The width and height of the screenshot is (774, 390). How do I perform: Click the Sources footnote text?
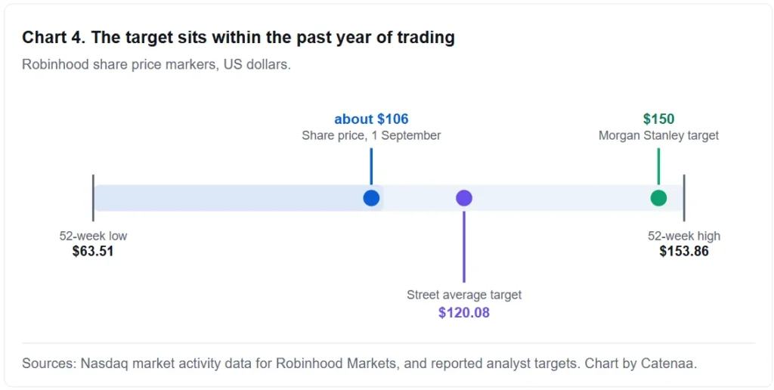pyautogui.click(x=359, y=364)
